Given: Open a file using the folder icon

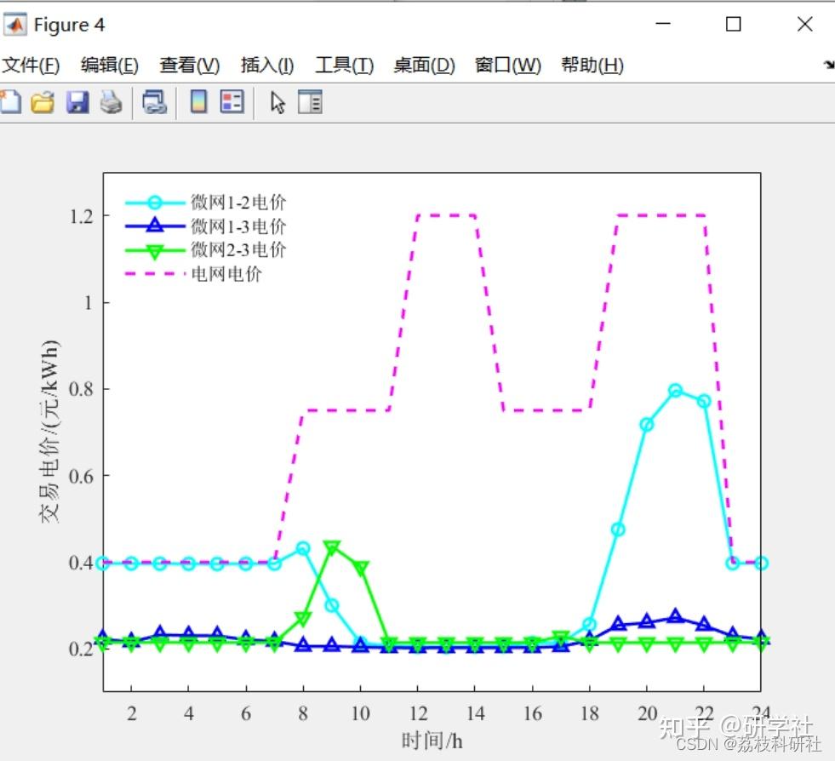Looking at the screenshot, I should coord(41,102).
